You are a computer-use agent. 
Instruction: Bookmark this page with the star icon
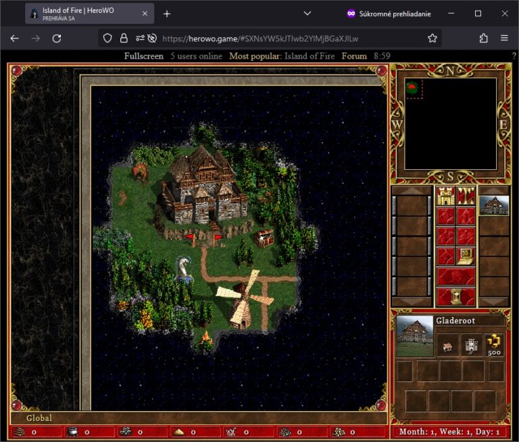click(432, 38)
